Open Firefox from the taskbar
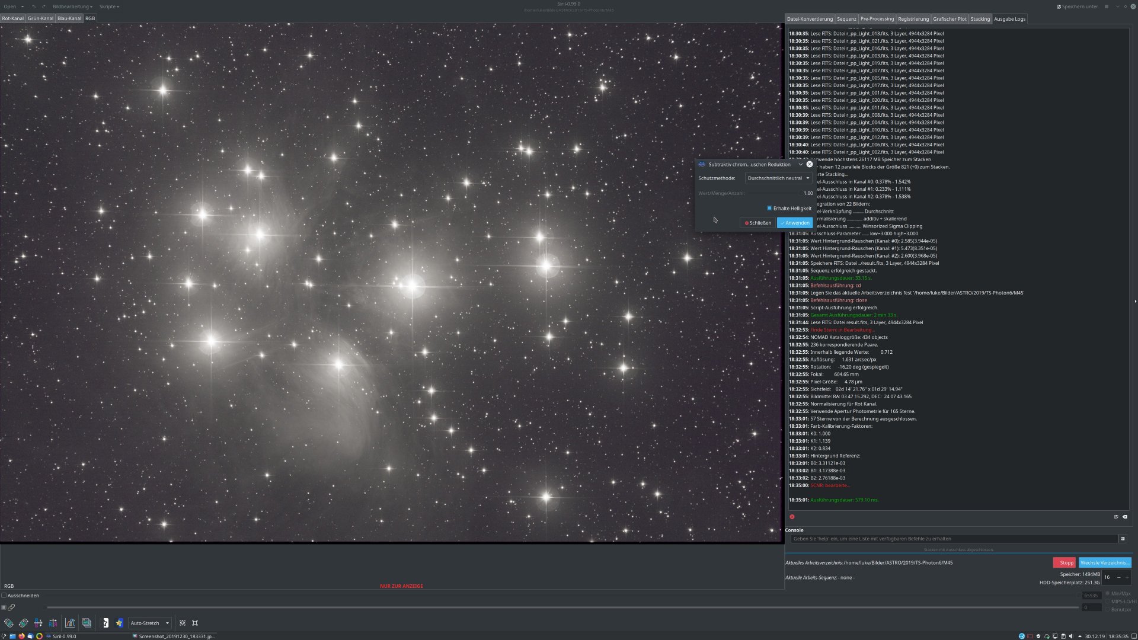Viewport: 1138px width, 640px height. point(21,636)
